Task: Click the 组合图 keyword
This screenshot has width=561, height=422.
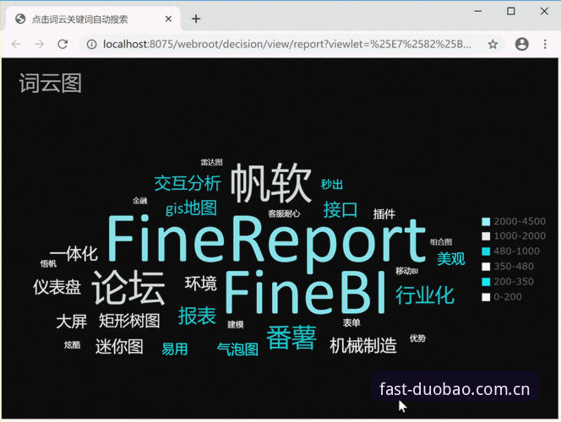Action: 441,242
